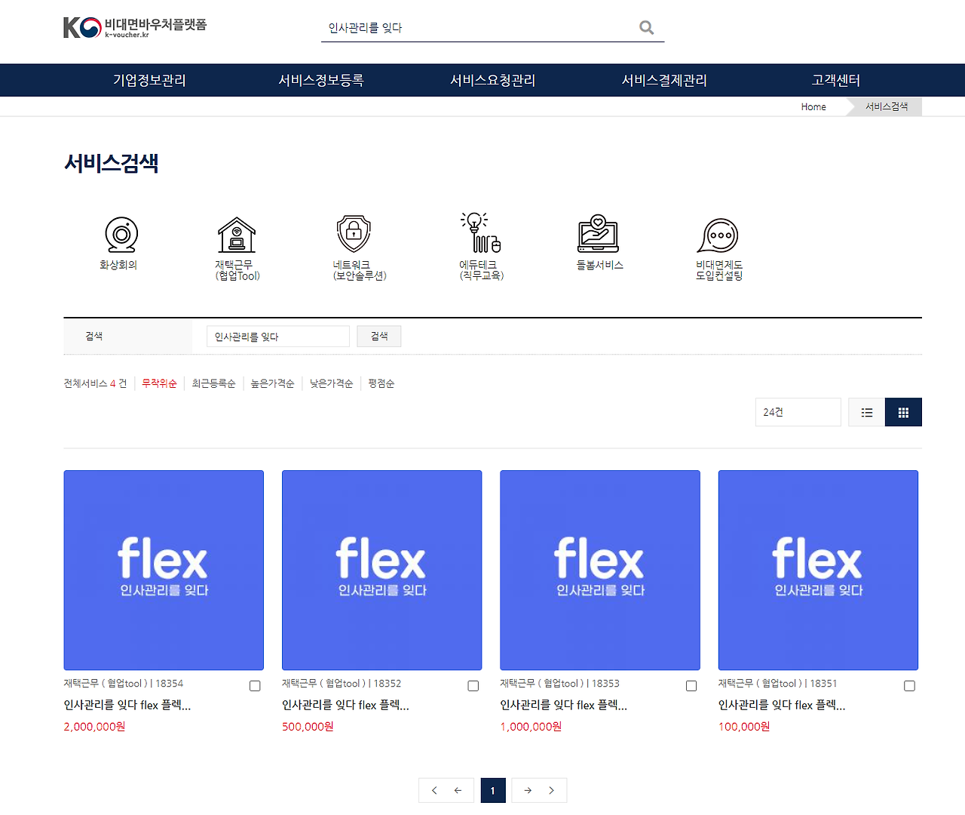Screen dimensions: 965x815
Task: Click the 전체서비스 4 건 count text
Action: (x=96, y=383)
